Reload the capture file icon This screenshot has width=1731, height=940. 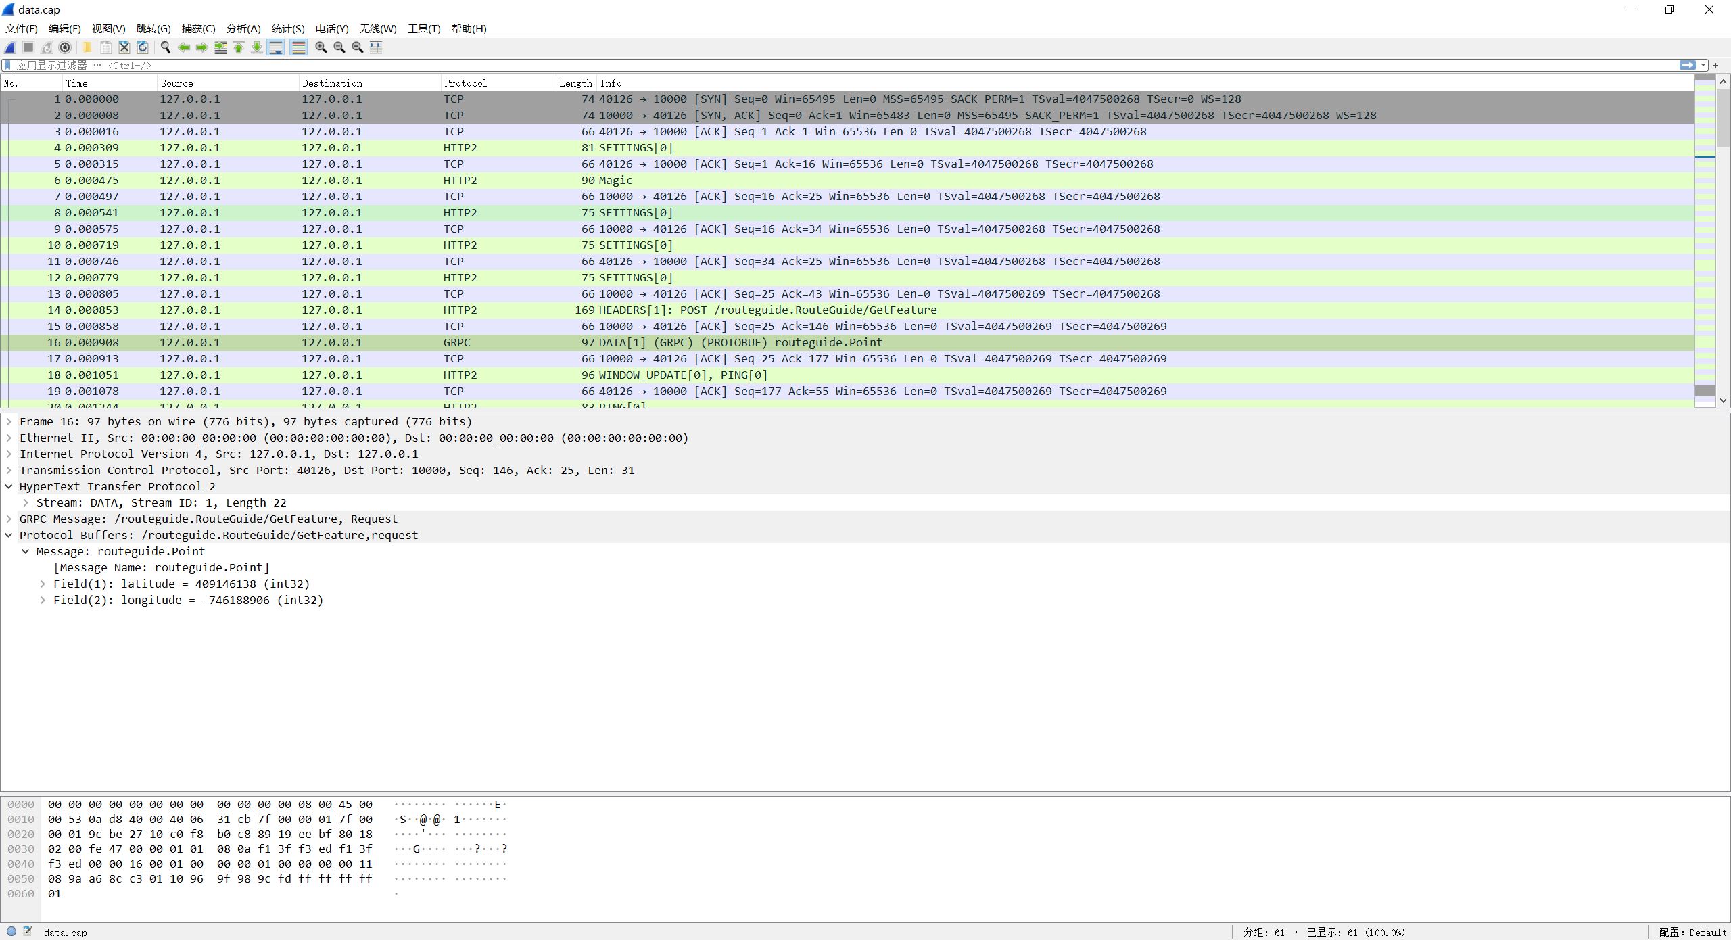coord(142,47)
